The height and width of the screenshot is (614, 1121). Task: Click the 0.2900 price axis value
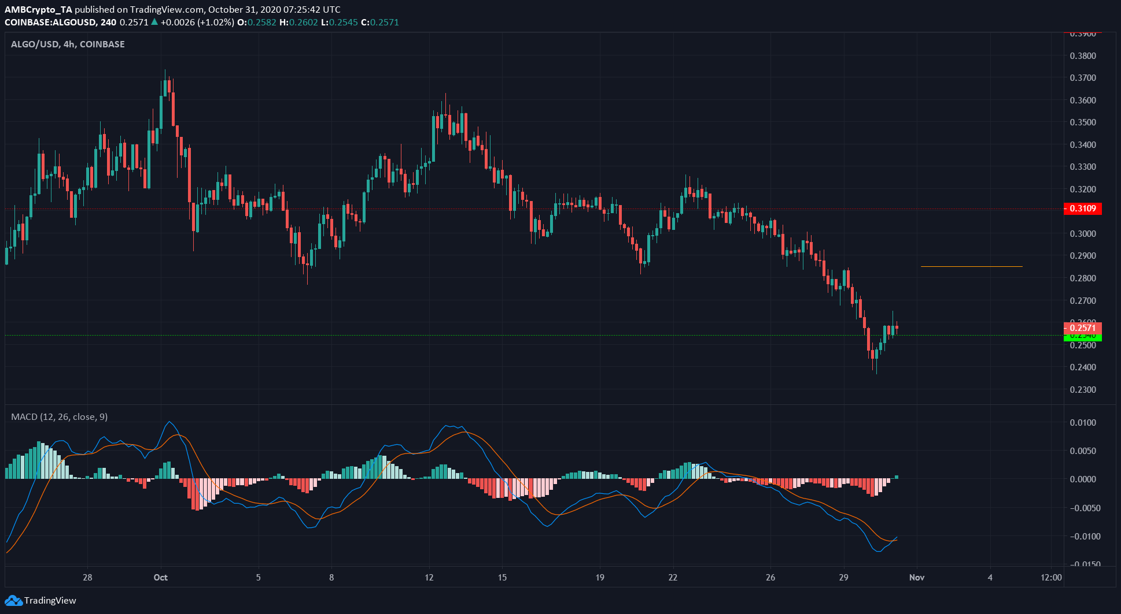click(x=1083, y=256)
